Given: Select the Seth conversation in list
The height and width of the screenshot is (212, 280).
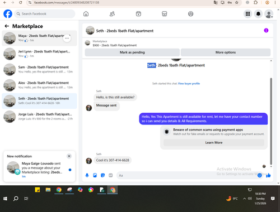Looking at the screenshot, I should point(39,101).
